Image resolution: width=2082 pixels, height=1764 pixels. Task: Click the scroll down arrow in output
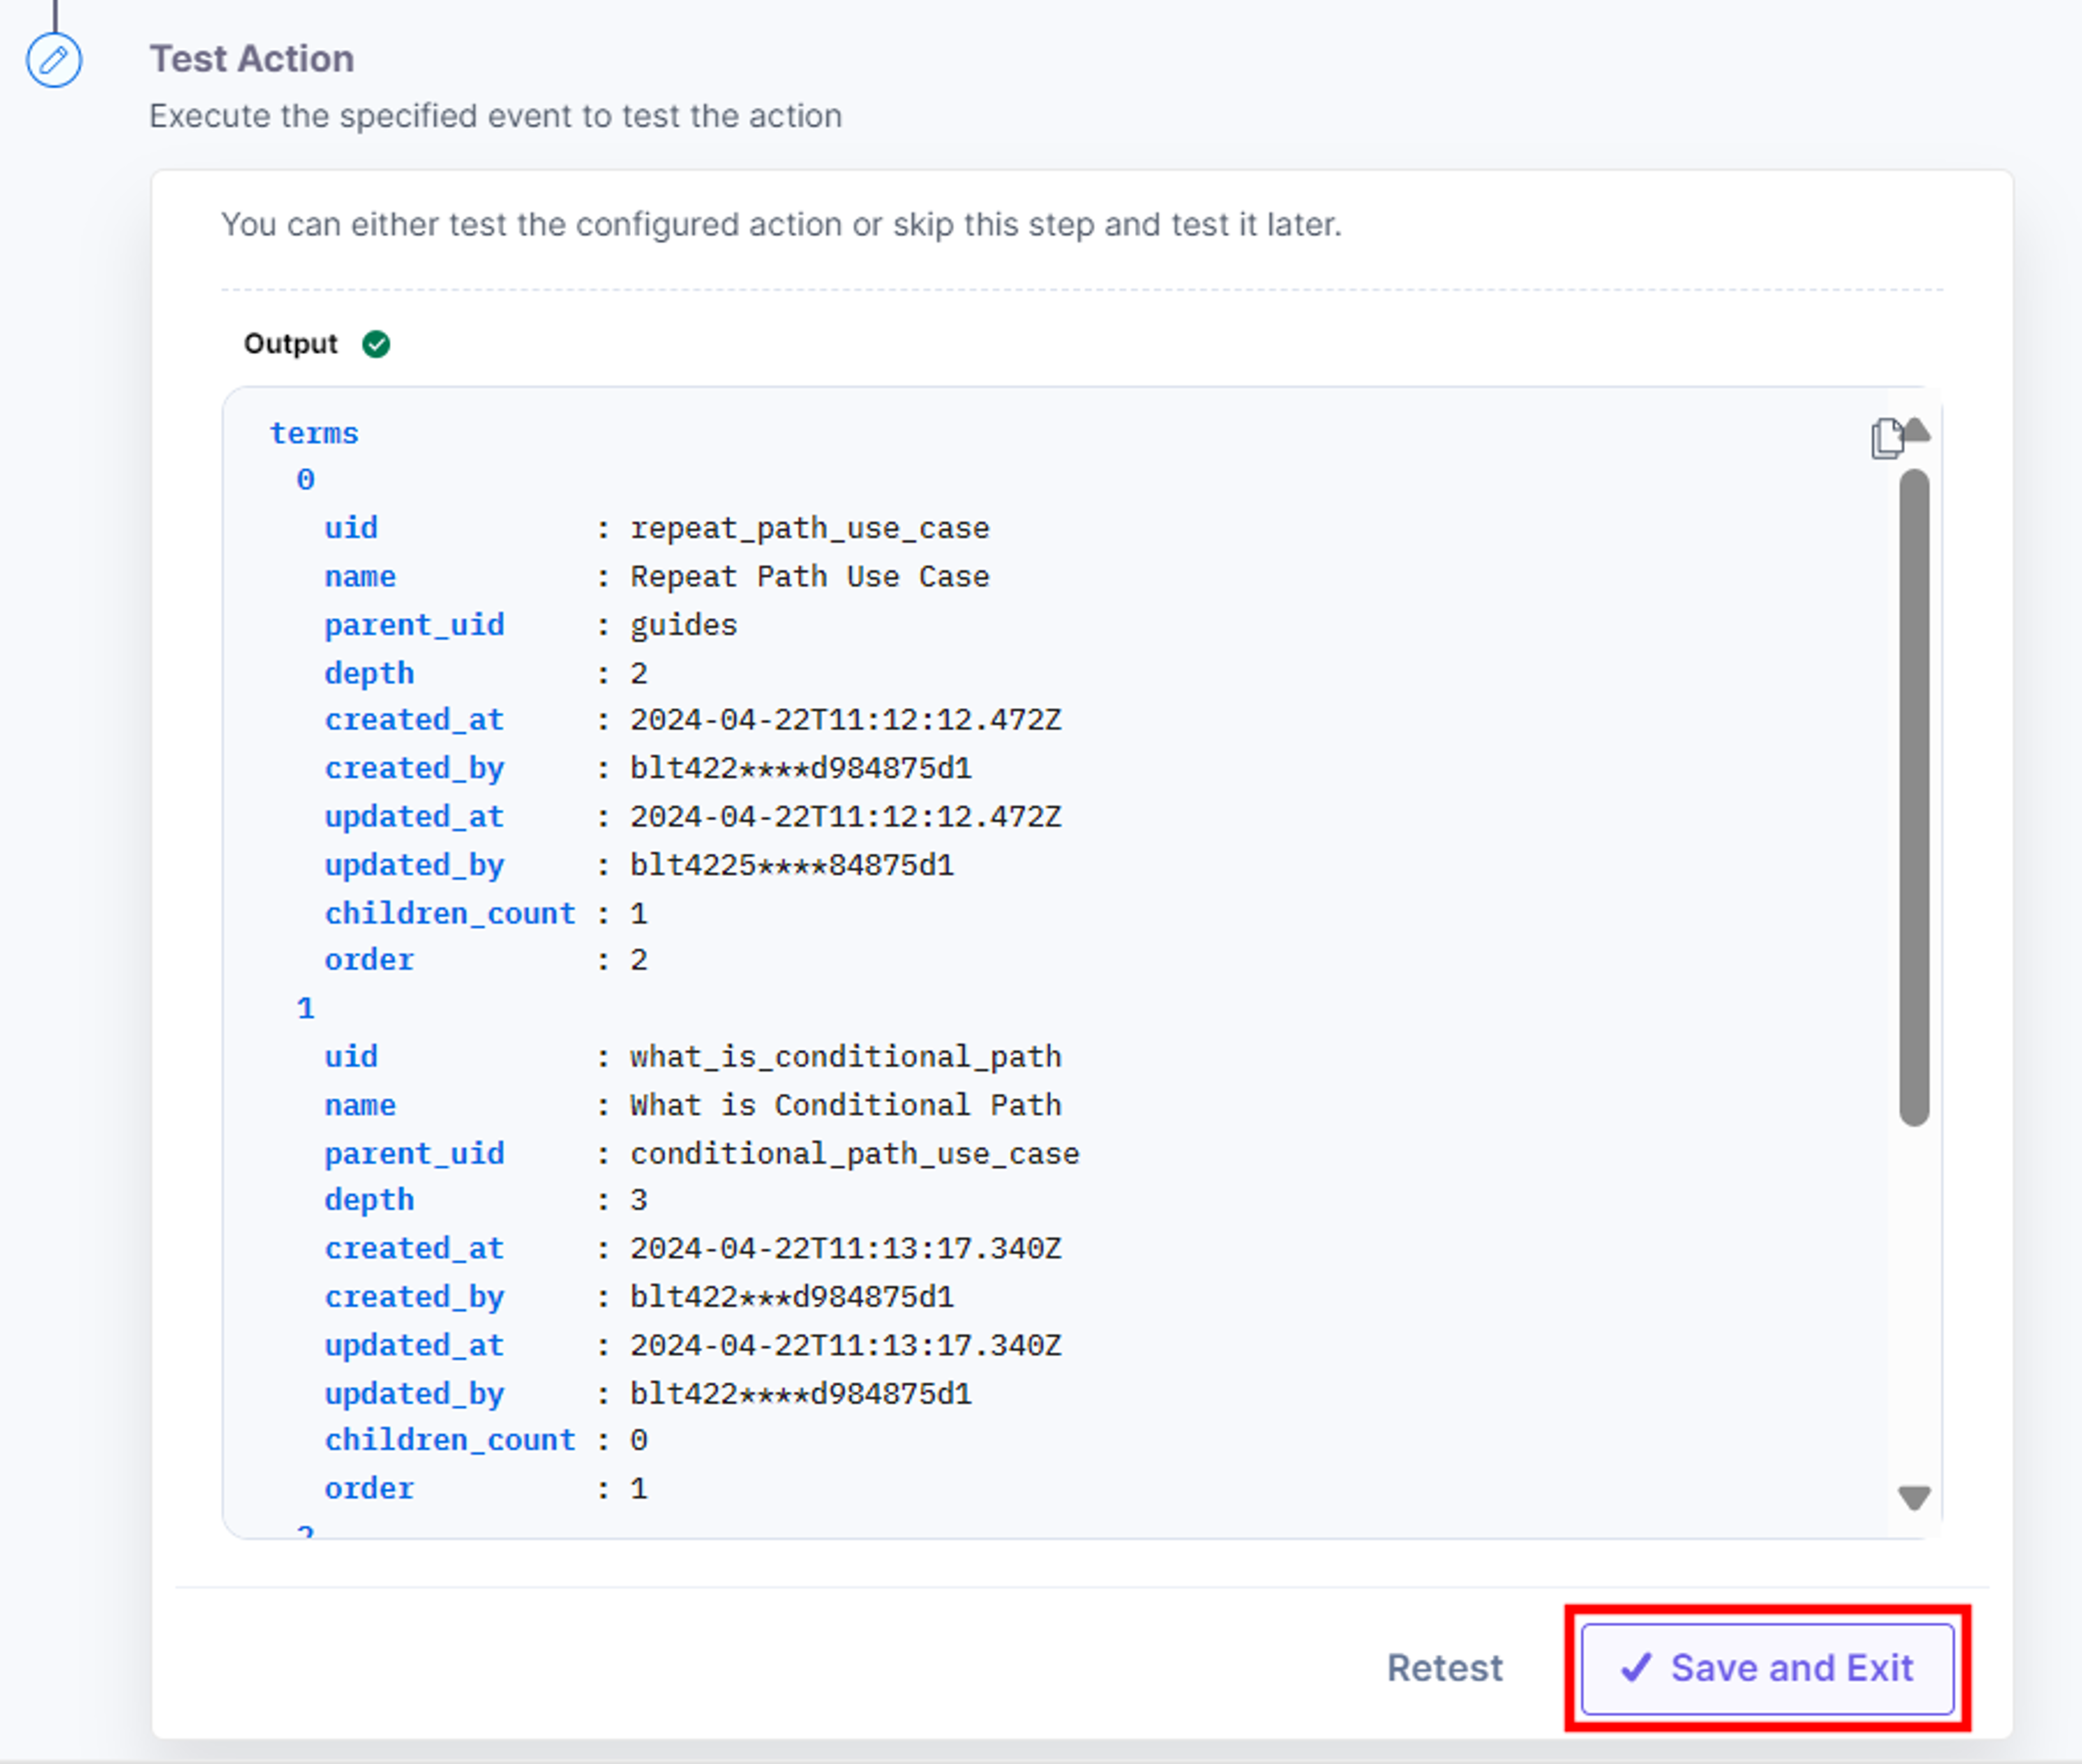tap(1914, 1497)
